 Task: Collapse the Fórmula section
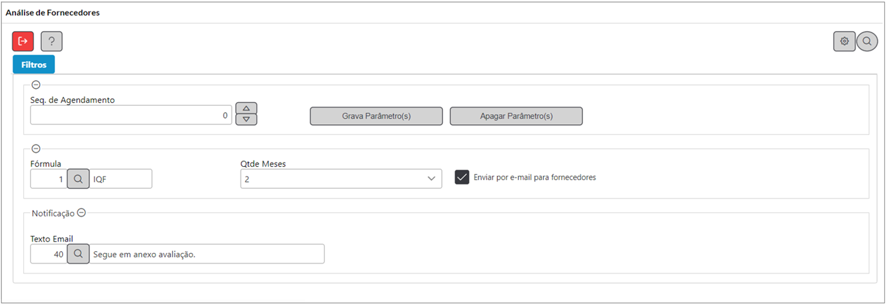[35, 148]
